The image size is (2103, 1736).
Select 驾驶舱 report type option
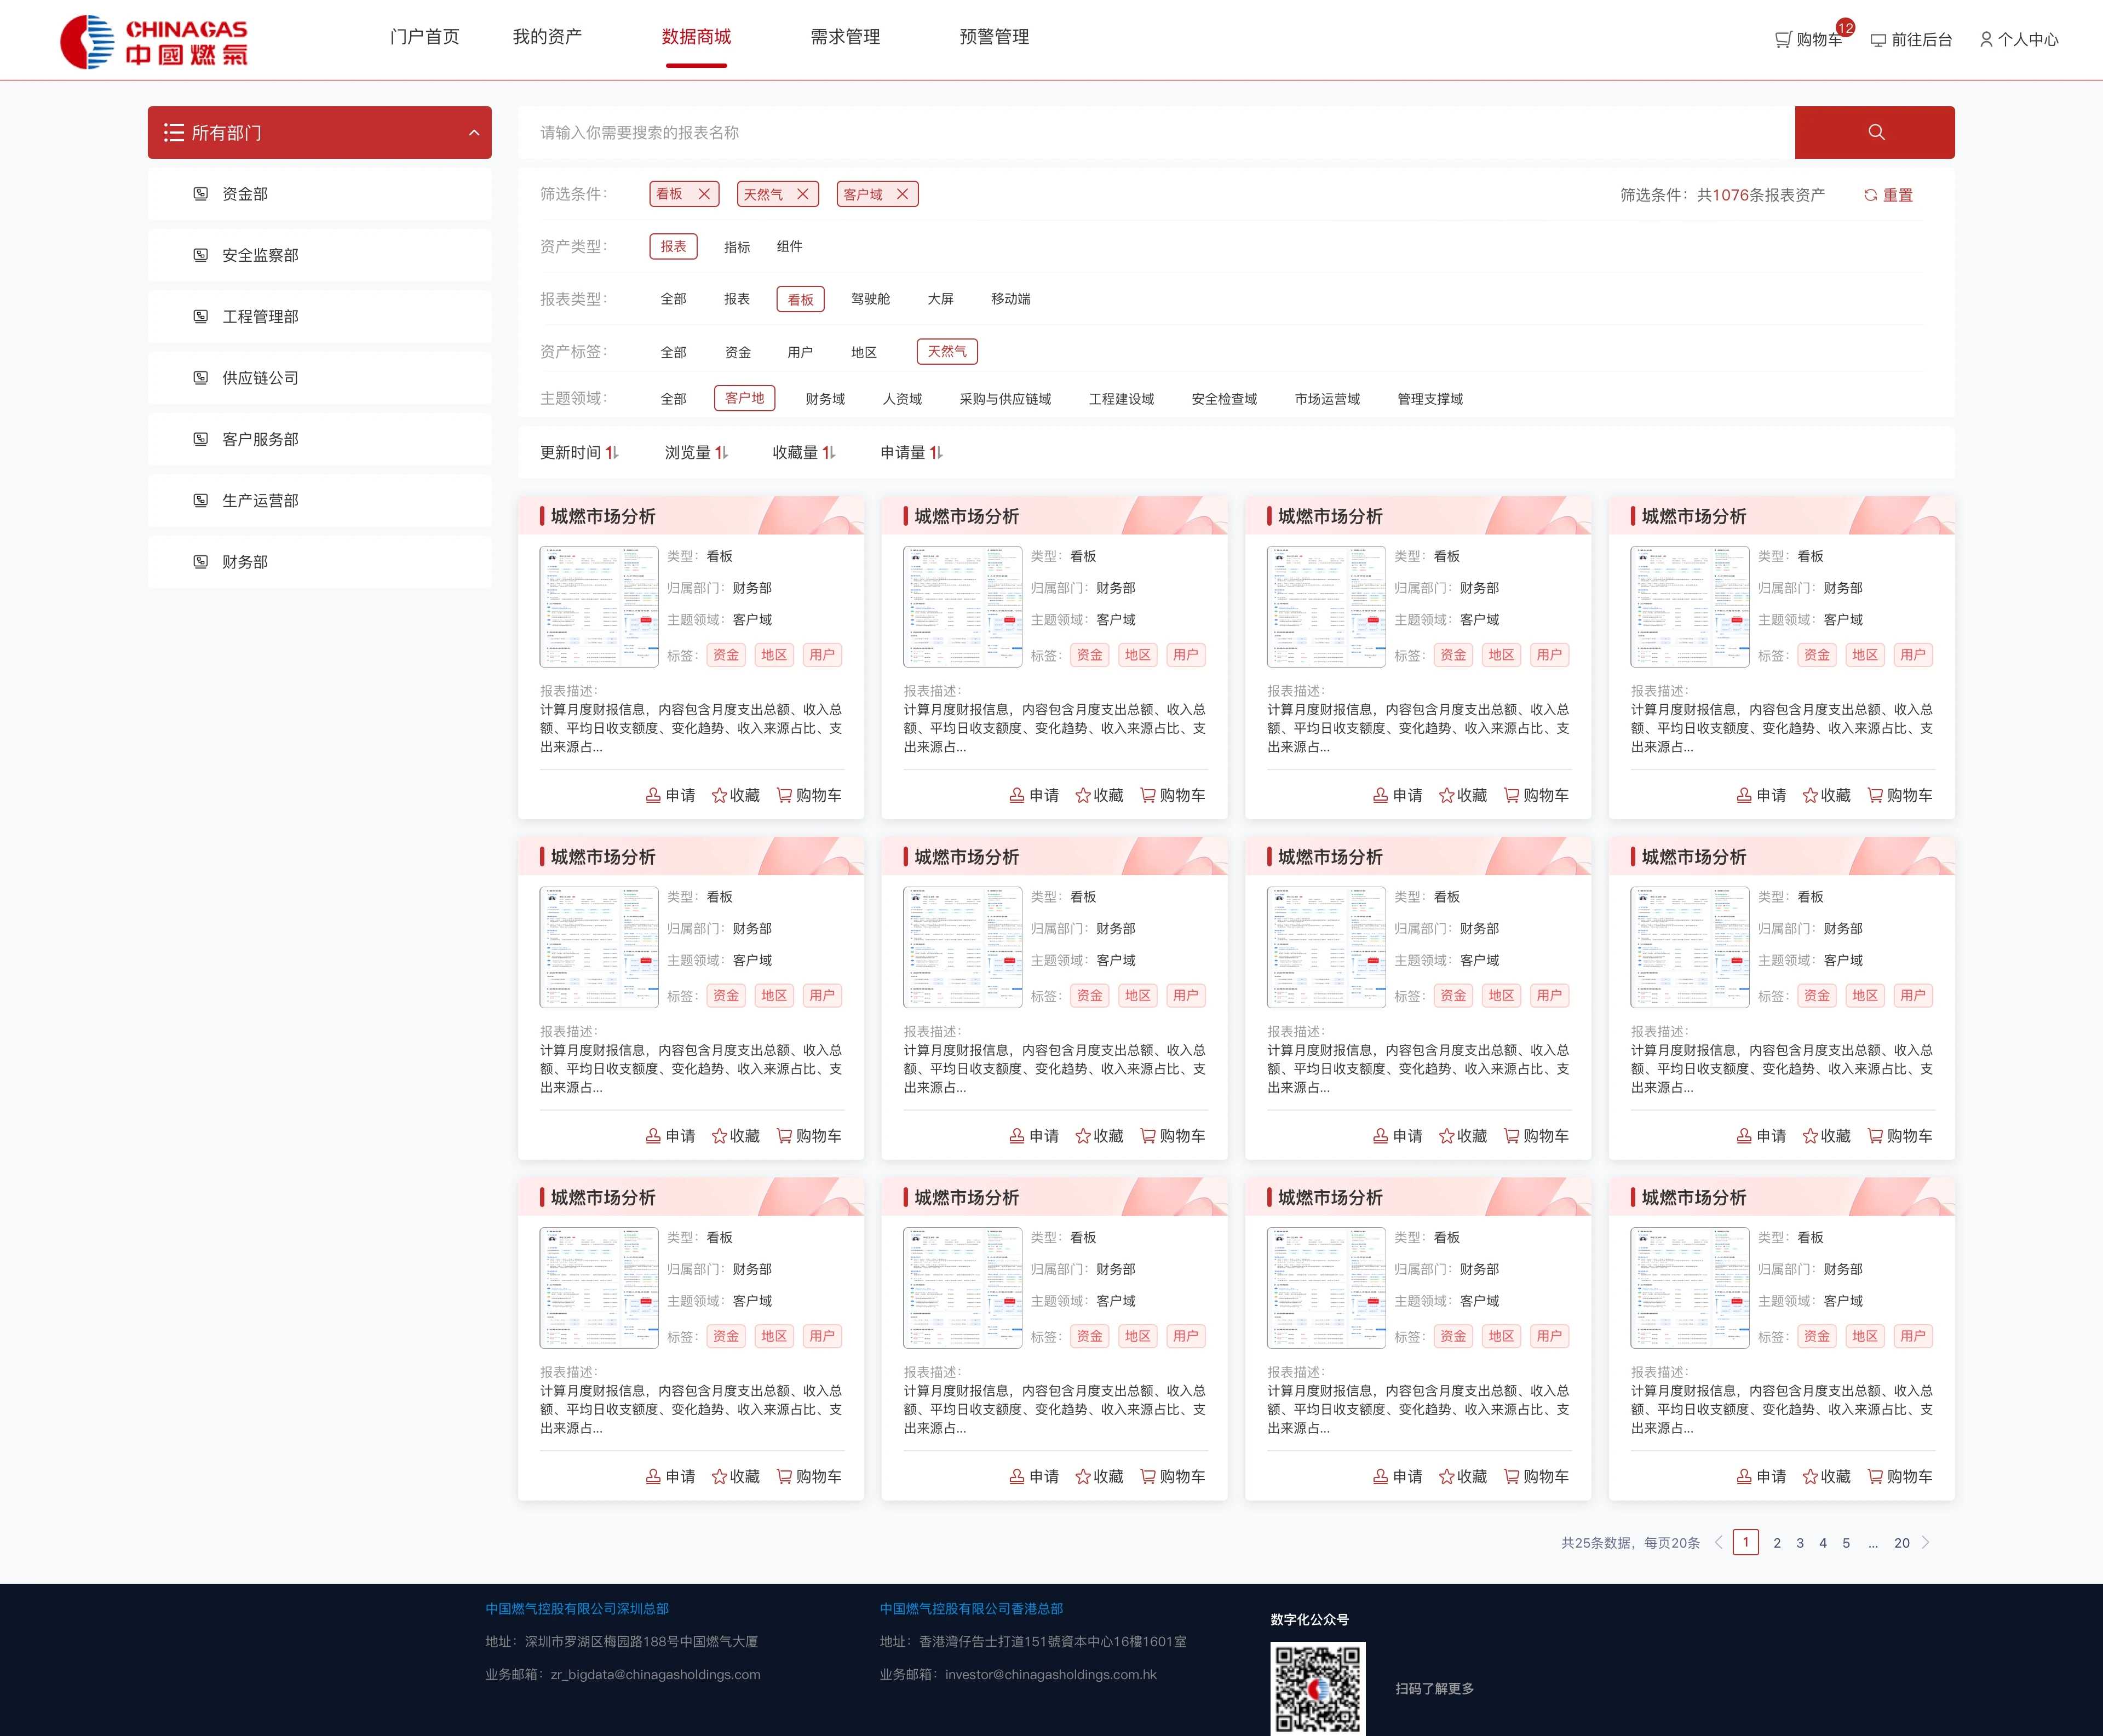click(870, 299)
